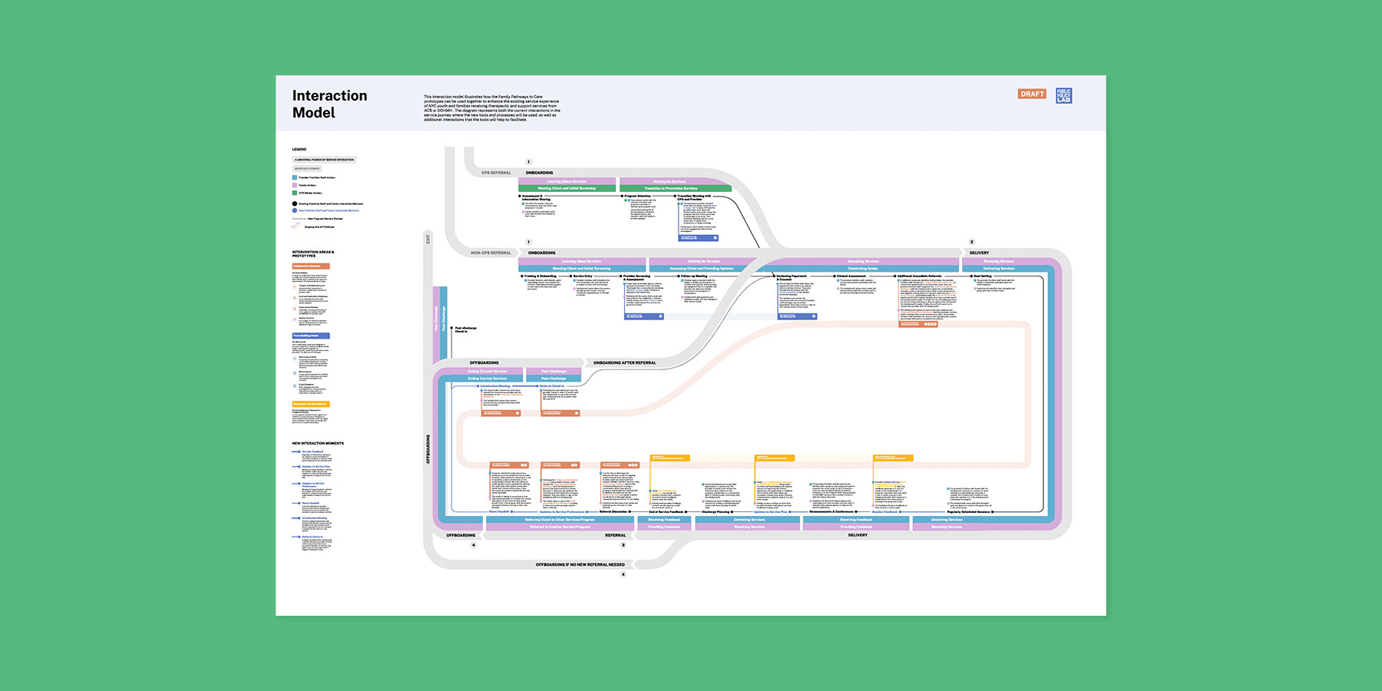Click the blue 'Assessing Client and Providing Updates' bar

[x=701, y=269]
